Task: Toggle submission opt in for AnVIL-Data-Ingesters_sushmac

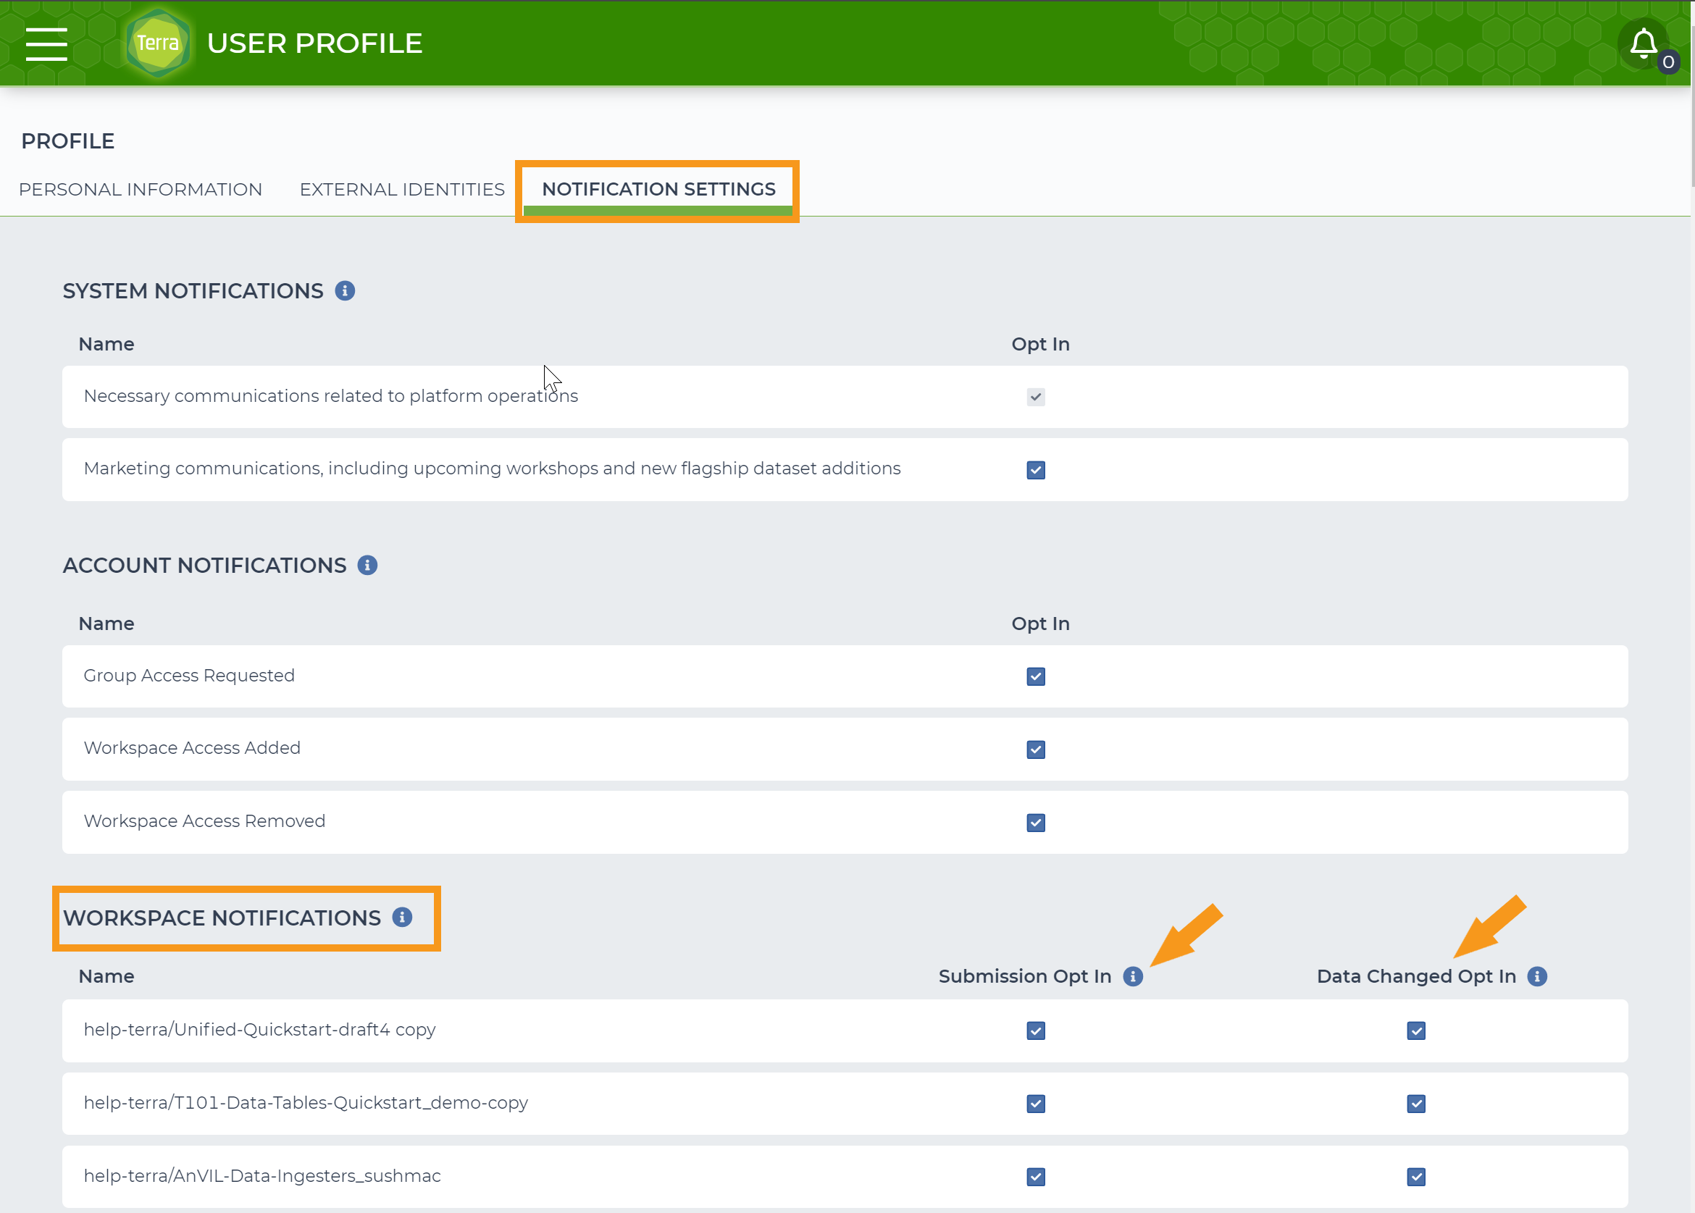Action: 1036,1177
